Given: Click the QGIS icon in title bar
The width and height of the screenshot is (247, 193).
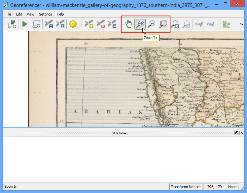Looking at the screenshot, I should [6, 5].
